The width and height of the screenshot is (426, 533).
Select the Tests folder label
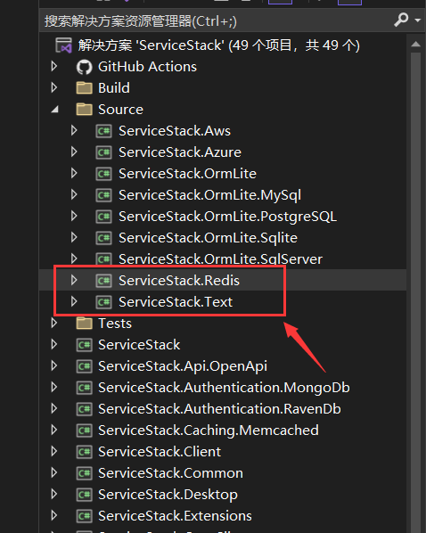pyautogui.click(x=115, y=324)
